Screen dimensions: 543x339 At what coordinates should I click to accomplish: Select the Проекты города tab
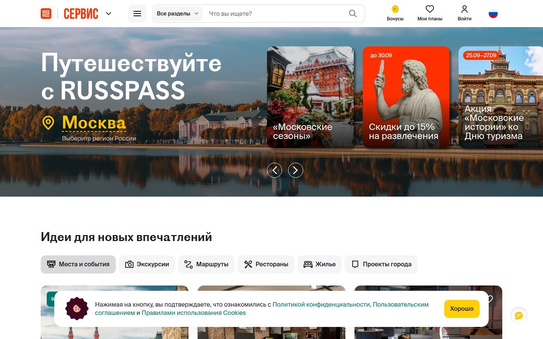pos(381,264)
